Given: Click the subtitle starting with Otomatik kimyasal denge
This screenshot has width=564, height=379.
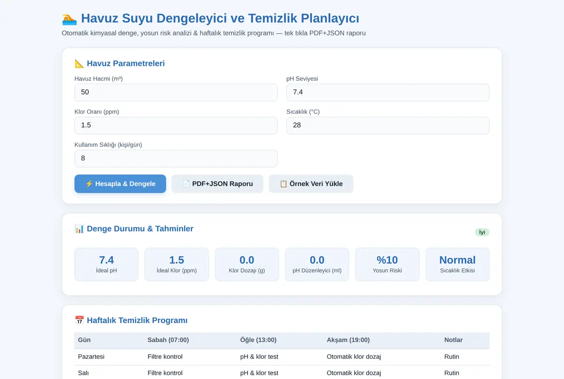Looking at the screenshot, I should coord(214,33).
